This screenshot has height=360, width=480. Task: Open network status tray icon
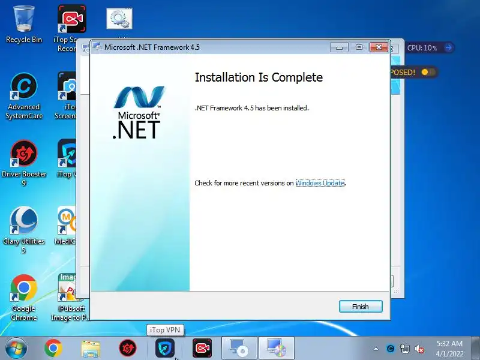click(405, 349)
